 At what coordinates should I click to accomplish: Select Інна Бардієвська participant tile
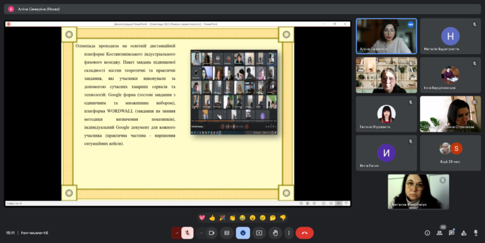[x=450, y=76]
